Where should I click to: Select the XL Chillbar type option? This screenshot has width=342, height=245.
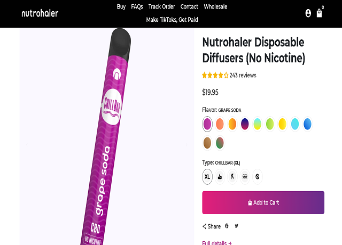pos(207,176)
